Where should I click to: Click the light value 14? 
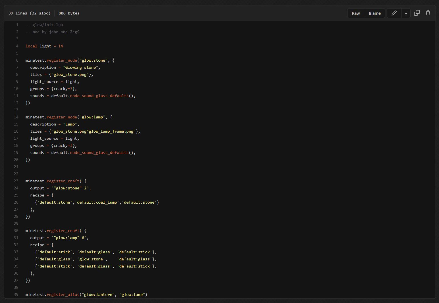pos(61,46)
